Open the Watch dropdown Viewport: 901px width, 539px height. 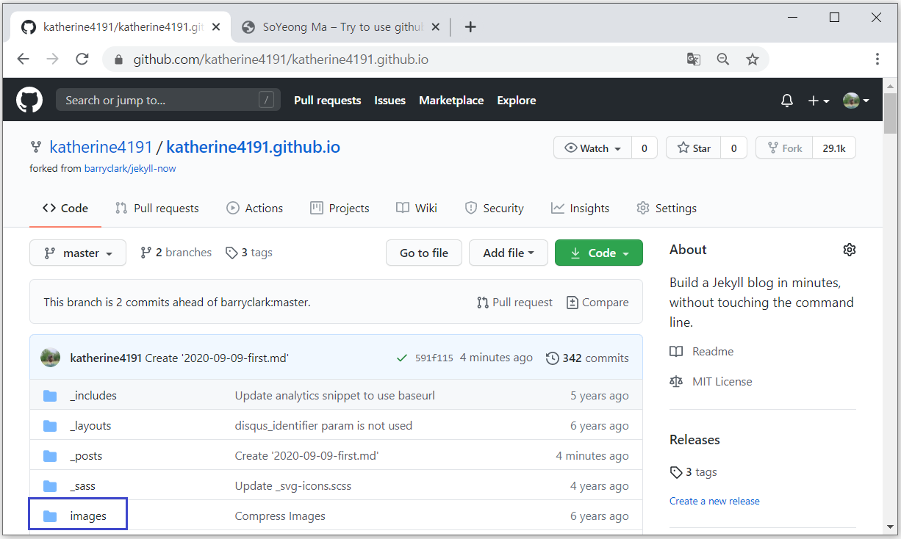click(x=592, y=148)
